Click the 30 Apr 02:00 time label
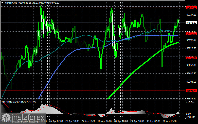 [x=153, y=121]
